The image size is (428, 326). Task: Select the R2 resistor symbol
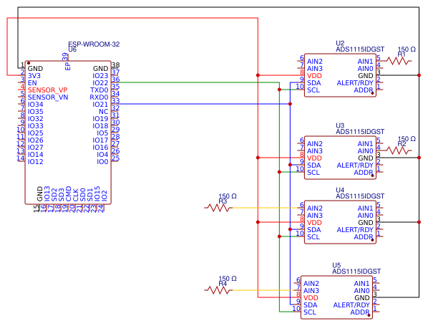tap(399, 150)
